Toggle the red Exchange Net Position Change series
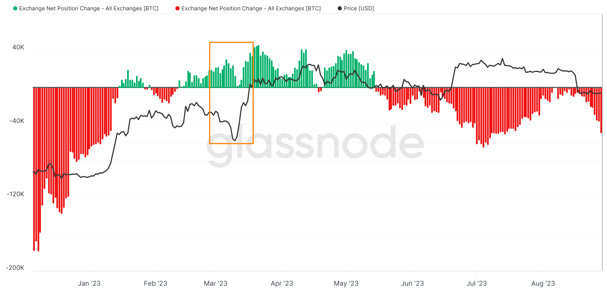This screenshot has height=289, width=607. (x=251, y=8)
